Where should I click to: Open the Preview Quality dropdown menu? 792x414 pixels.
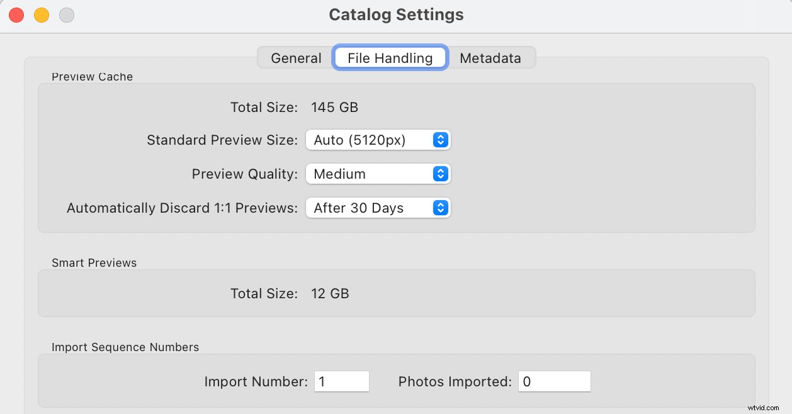coord(378,174)
